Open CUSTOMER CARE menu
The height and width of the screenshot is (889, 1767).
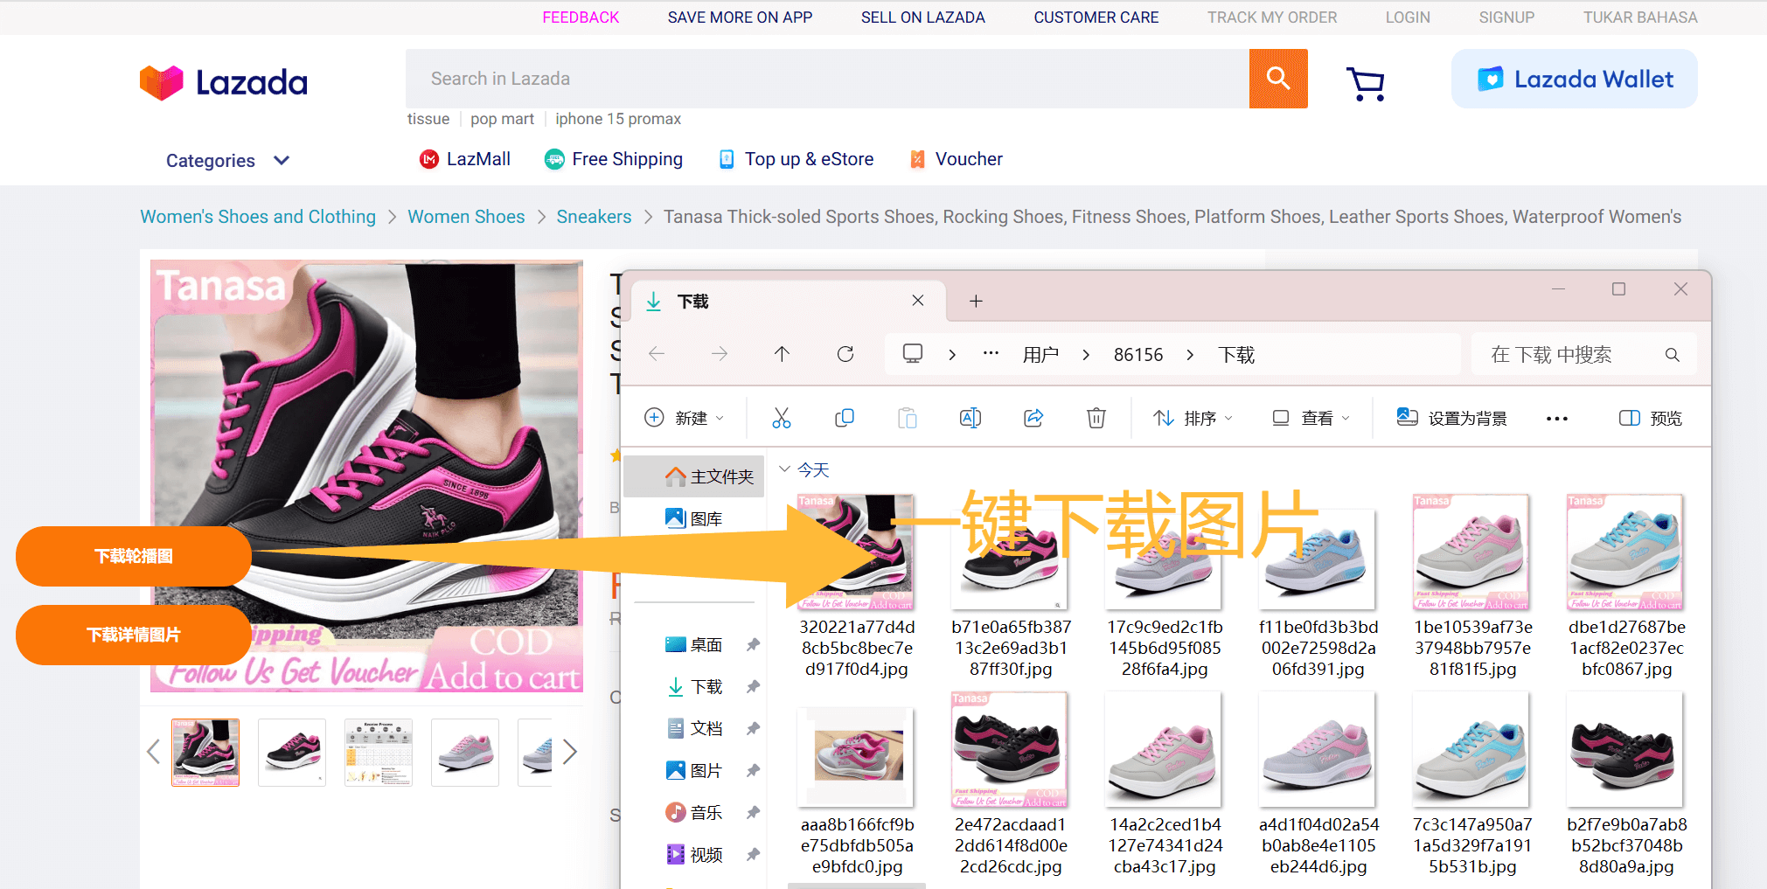(x=1096, y=17)
